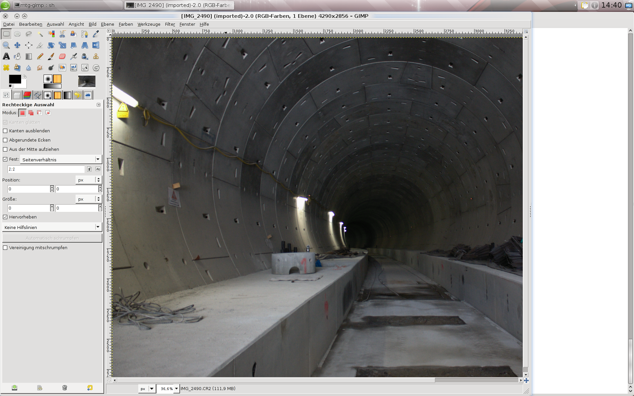Viewport: 634px width, 396px height.
Task: Activate the Text tool
Action: 6,56
